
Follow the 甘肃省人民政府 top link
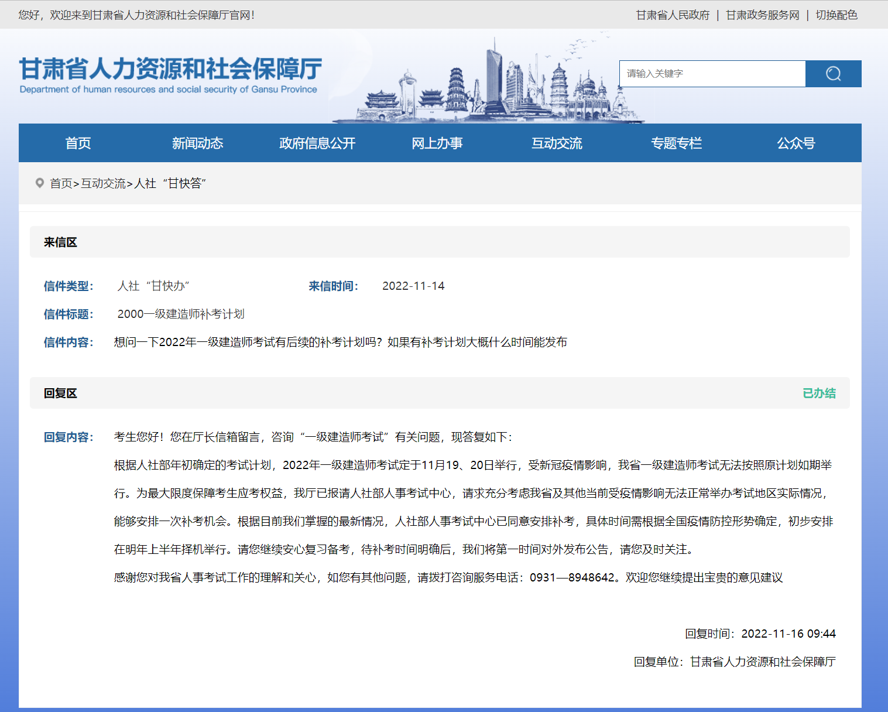click(673, 15)
